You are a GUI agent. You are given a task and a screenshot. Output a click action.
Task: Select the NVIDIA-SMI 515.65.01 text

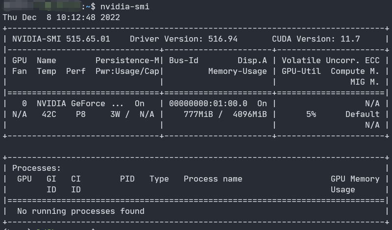tap(61, 39)
